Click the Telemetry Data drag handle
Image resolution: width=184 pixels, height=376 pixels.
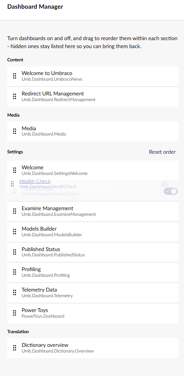tap(14, 292)
